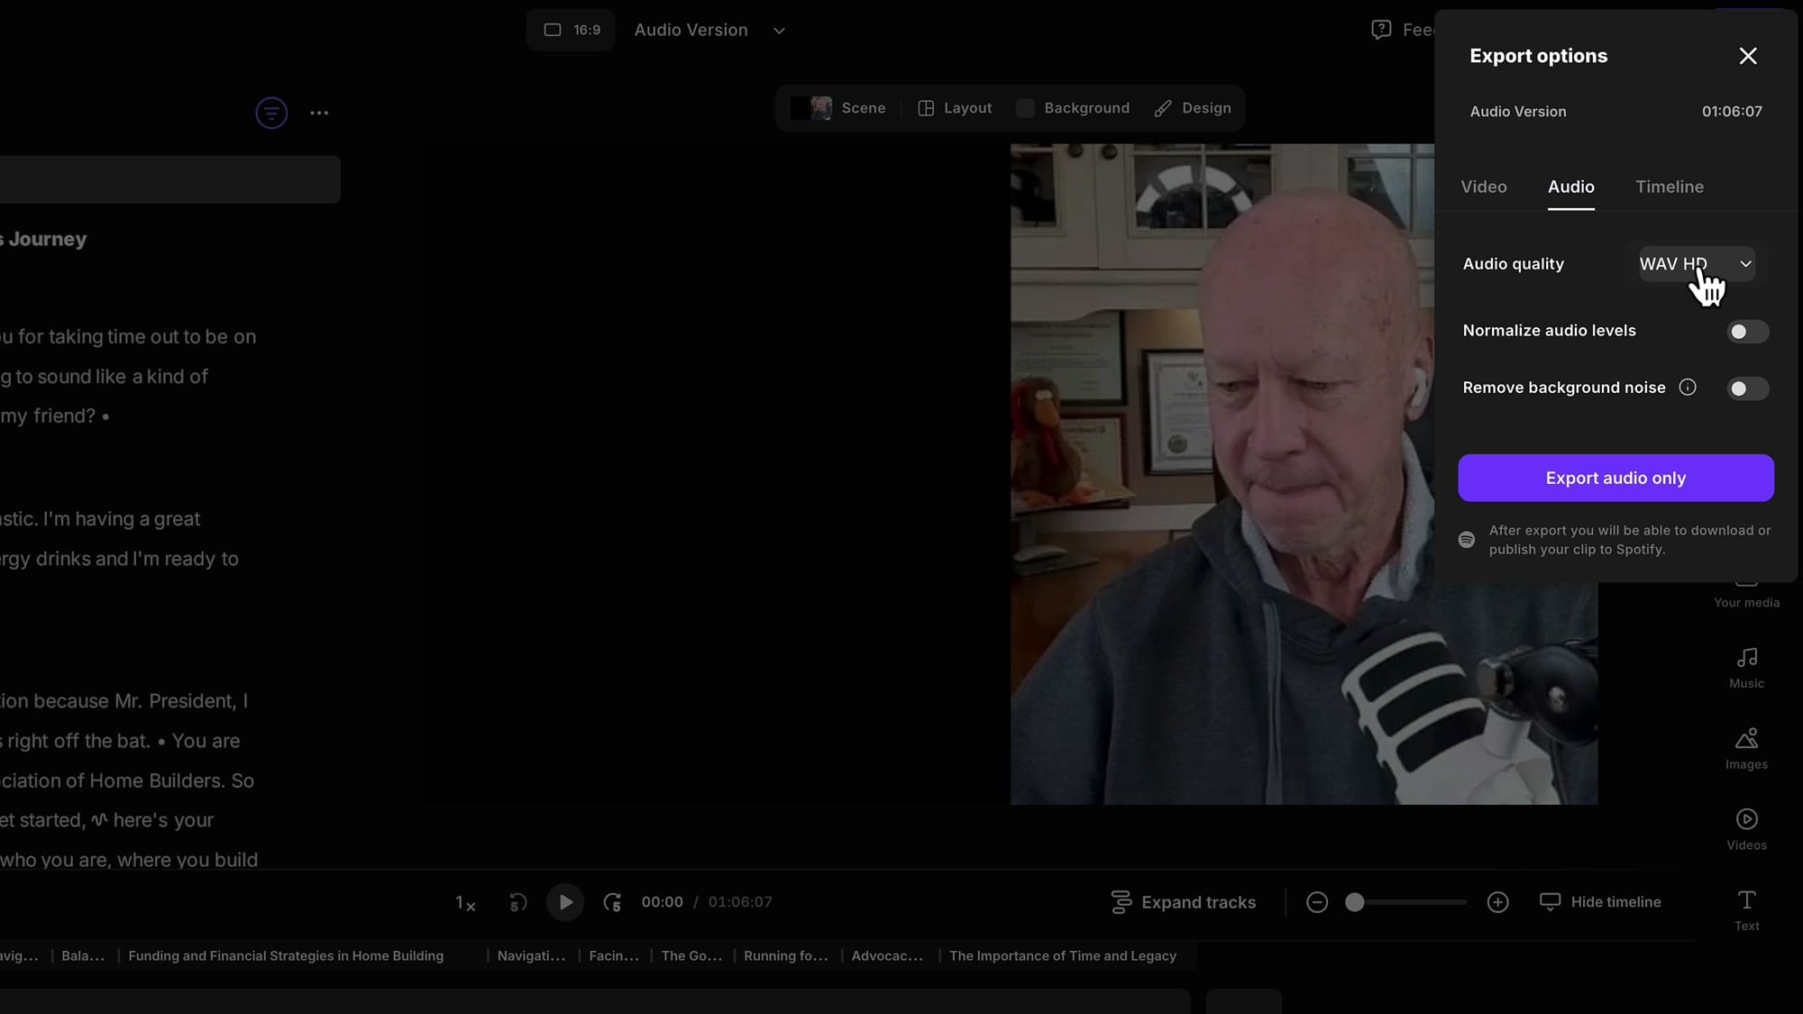Click the skip forward 5 seconds icon
The width and height of the screenshot is (1803, 1014).
[x=612, y=902]
